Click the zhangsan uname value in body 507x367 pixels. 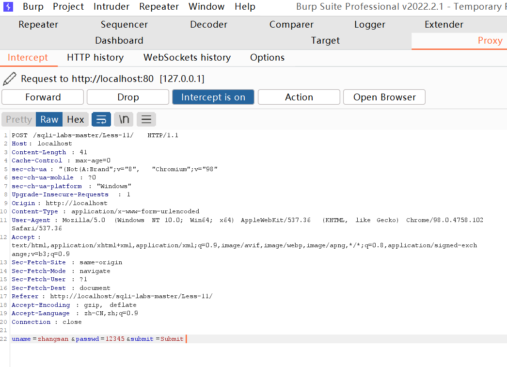(53, 339)
